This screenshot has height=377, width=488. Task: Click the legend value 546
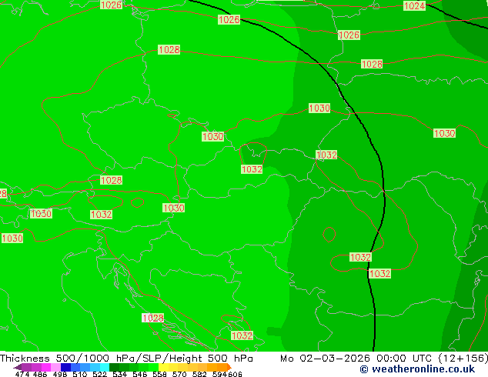click(x=140, y=375)
